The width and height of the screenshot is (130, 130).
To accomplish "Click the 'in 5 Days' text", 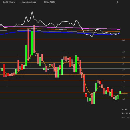I will (126, 118).
